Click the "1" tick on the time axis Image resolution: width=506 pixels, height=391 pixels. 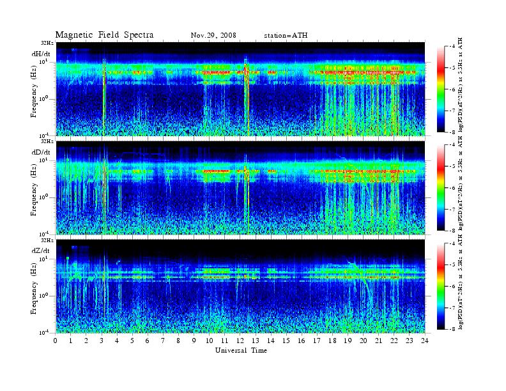click(71, 341)
